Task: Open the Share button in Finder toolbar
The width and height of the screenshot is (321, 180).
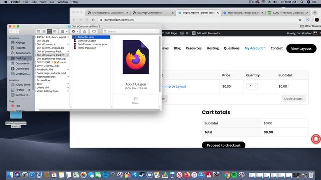Action: (85, 31)
